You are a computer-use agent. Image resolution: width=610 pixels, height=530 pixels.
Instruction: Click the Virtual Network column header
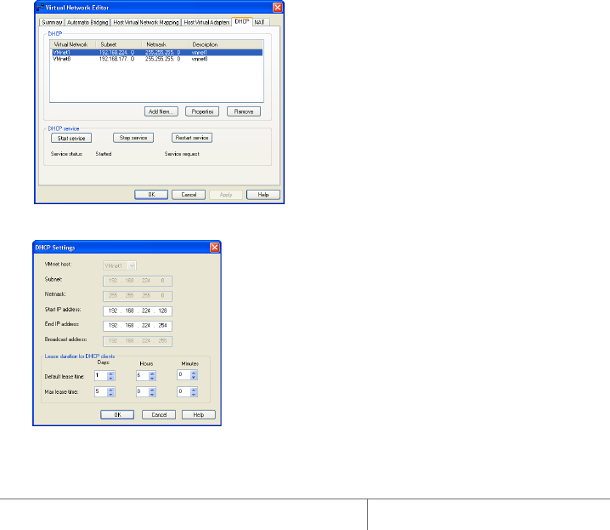click(x=73, y=44)
